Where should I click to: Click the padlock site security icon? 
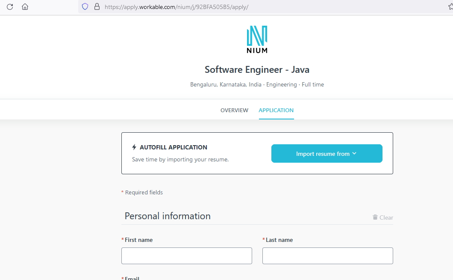(x=97, y=7)
